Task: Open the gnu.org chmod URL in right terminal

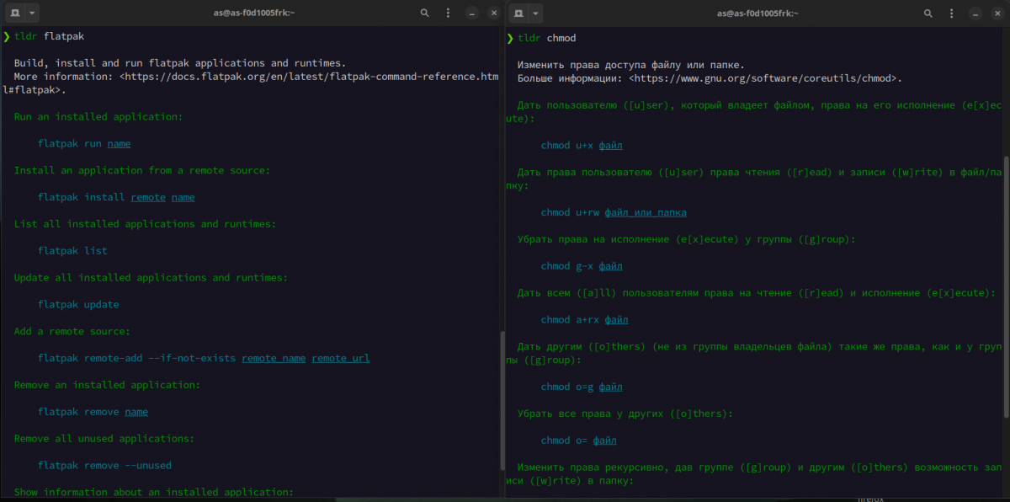Action: [x=763, y=78]
